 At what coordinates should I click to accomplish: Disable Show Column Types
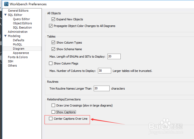coord(53,42)
